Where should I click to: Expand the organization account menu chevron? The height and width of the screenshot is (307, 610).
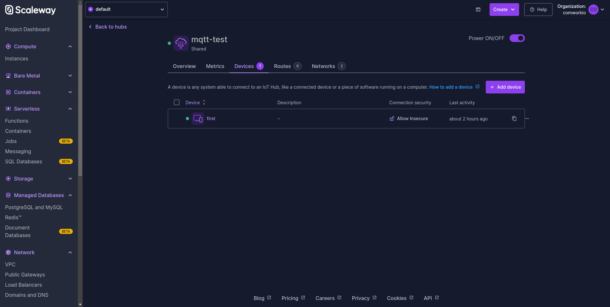click(x=602, y=10)
